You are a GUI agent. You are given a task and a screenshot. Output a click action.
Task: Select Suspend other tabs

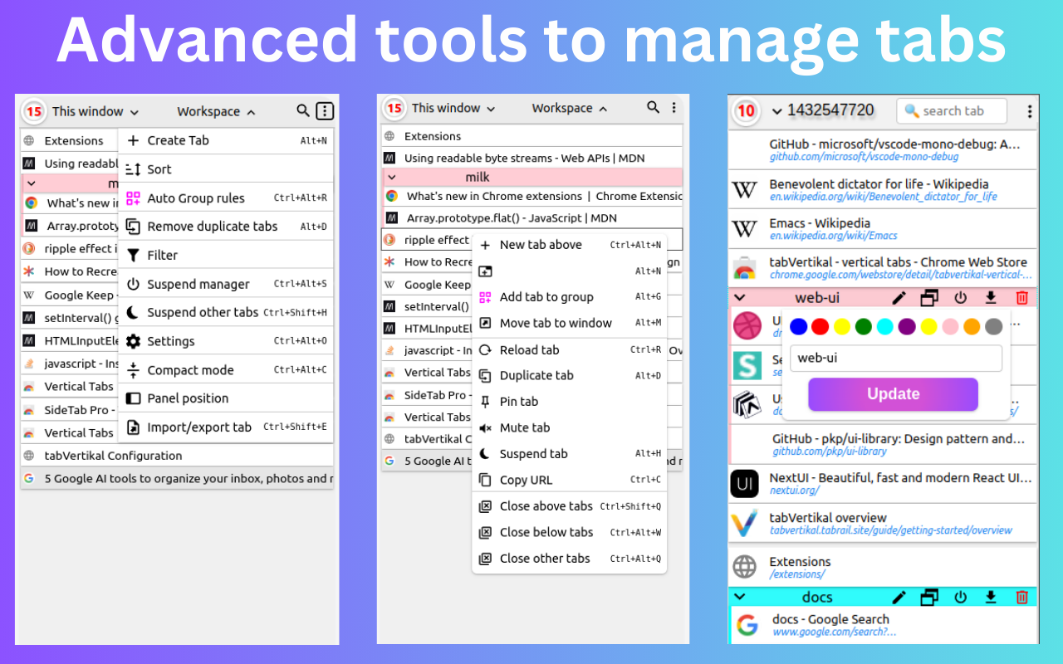[226, 312]
